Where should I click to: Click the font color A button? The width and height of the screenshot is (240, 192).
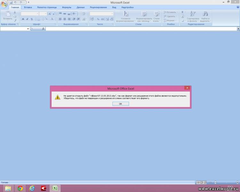(52, 19)
